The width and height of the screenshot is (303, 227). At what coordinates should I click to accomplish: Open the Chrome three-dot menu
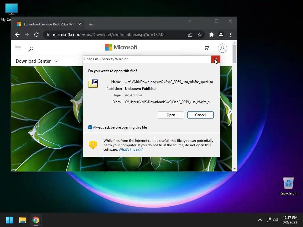click(x=231, y=35)
